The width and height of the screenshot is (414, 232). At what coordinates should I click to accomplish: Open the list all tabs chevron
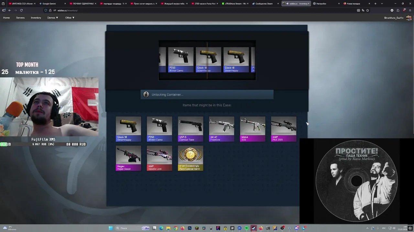[x=382, y=4]
